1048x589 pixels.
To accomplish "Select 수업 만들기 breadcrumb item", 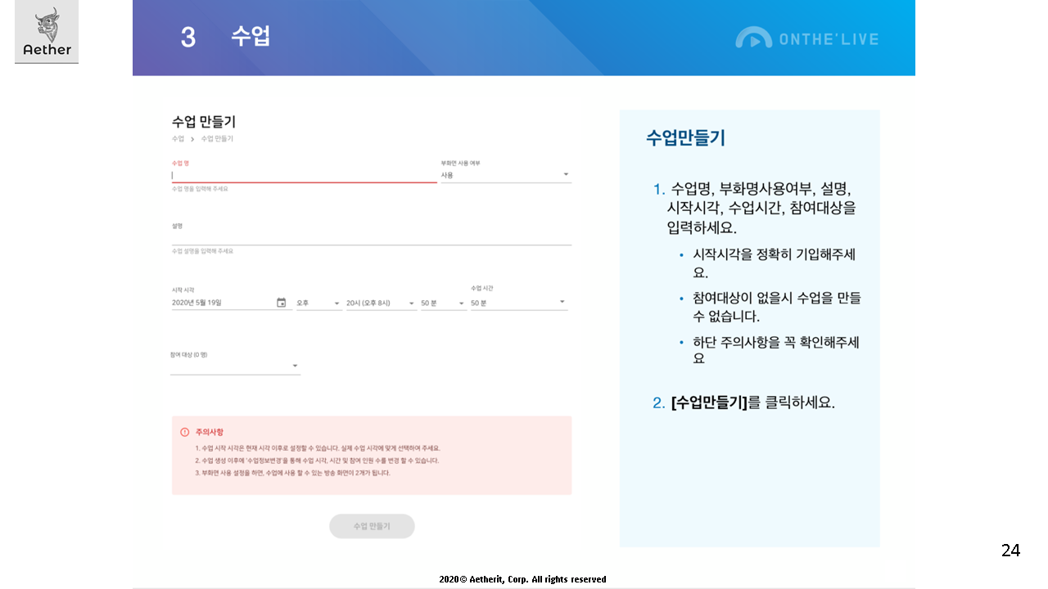I will [x=217, y=139].
